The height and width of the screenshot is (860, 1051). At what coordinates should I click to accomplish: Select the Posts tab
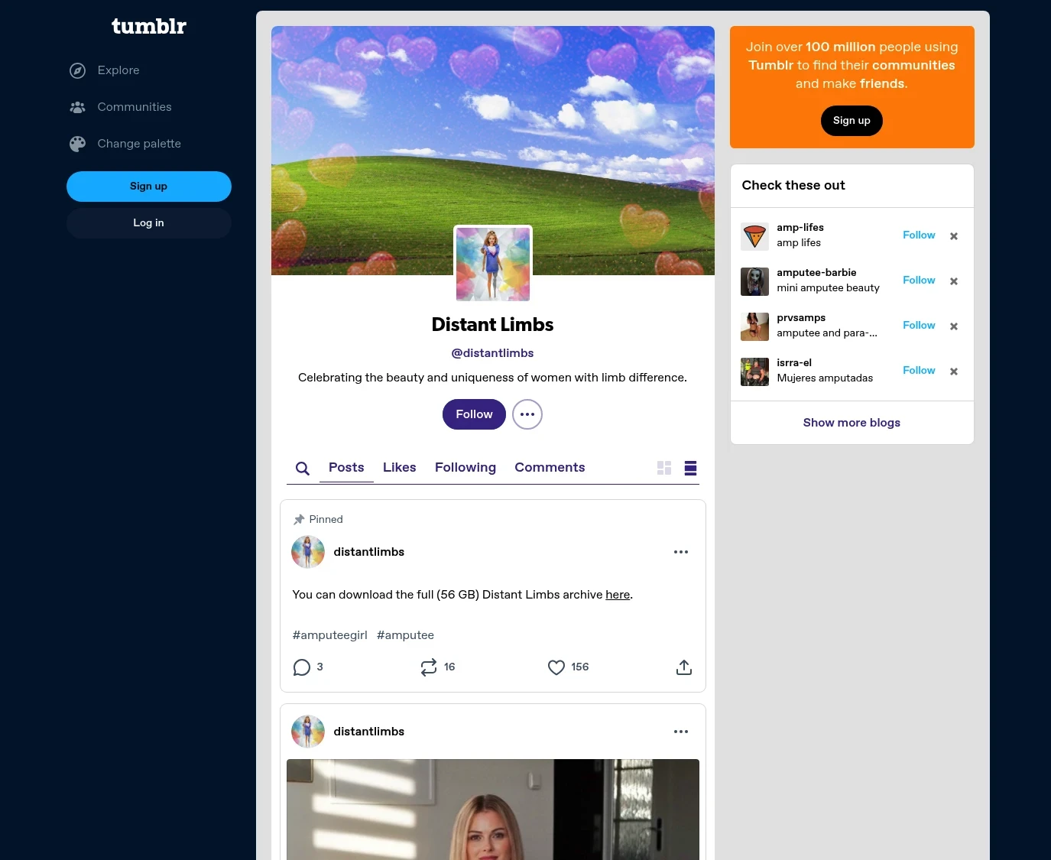click(x=346, y=468)
